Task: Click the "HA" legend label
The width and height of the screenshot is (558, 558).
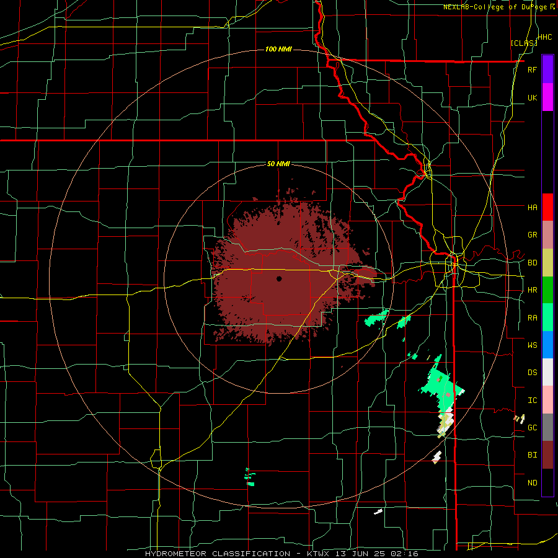Action: click(532, 208)
